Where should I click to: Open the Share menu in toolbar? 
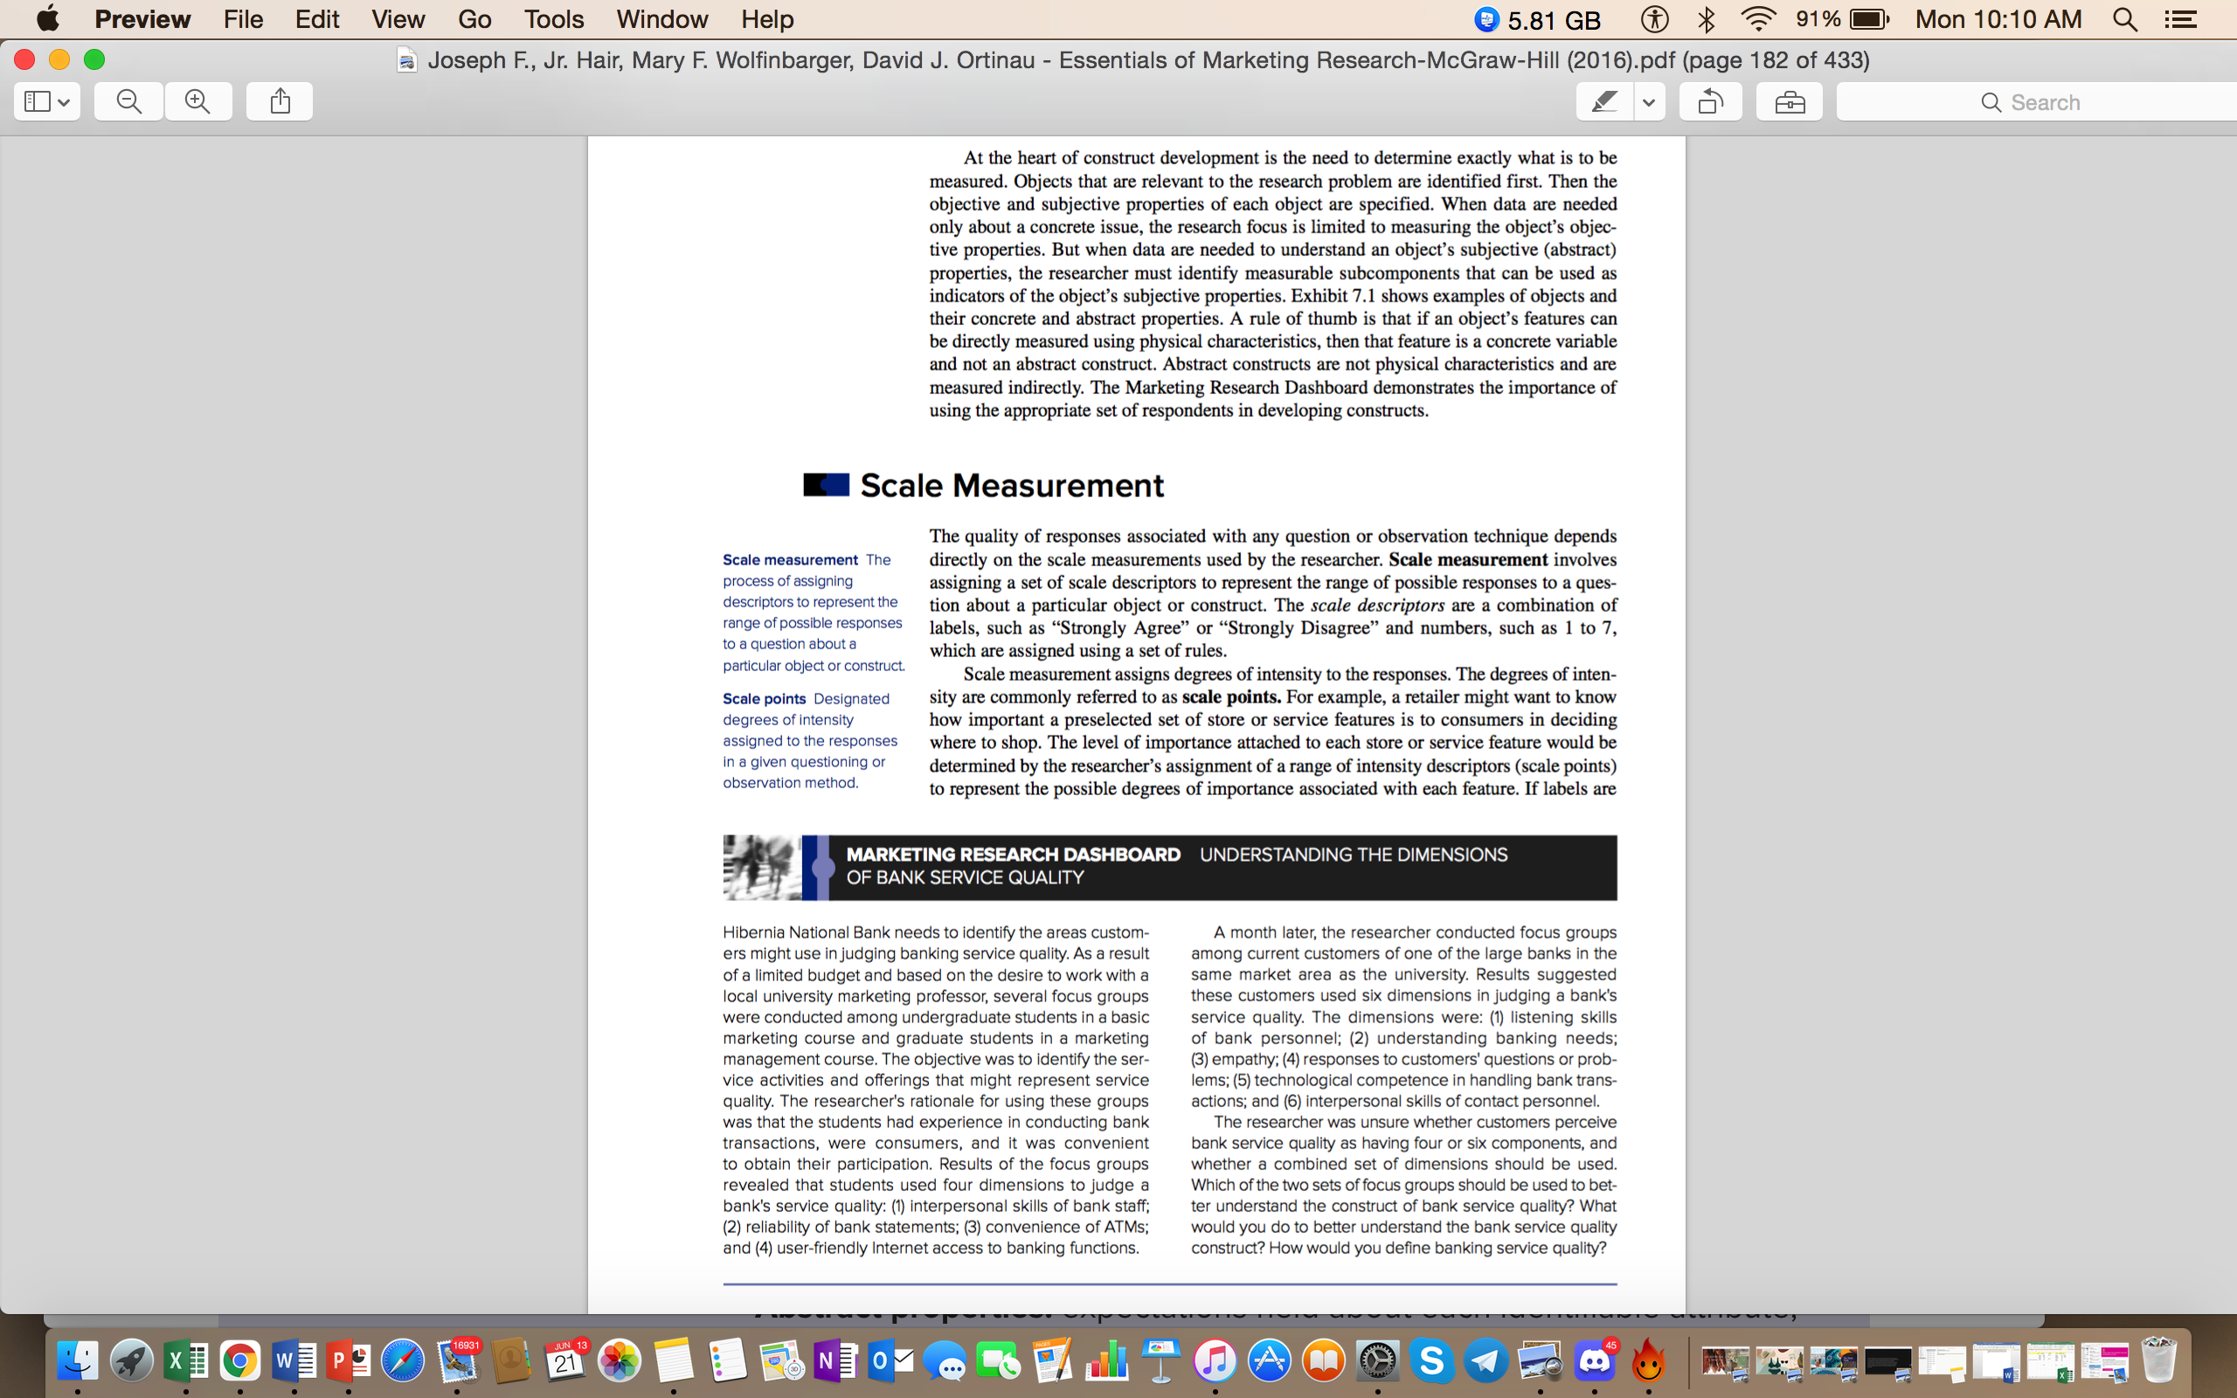tap(280, 101)
